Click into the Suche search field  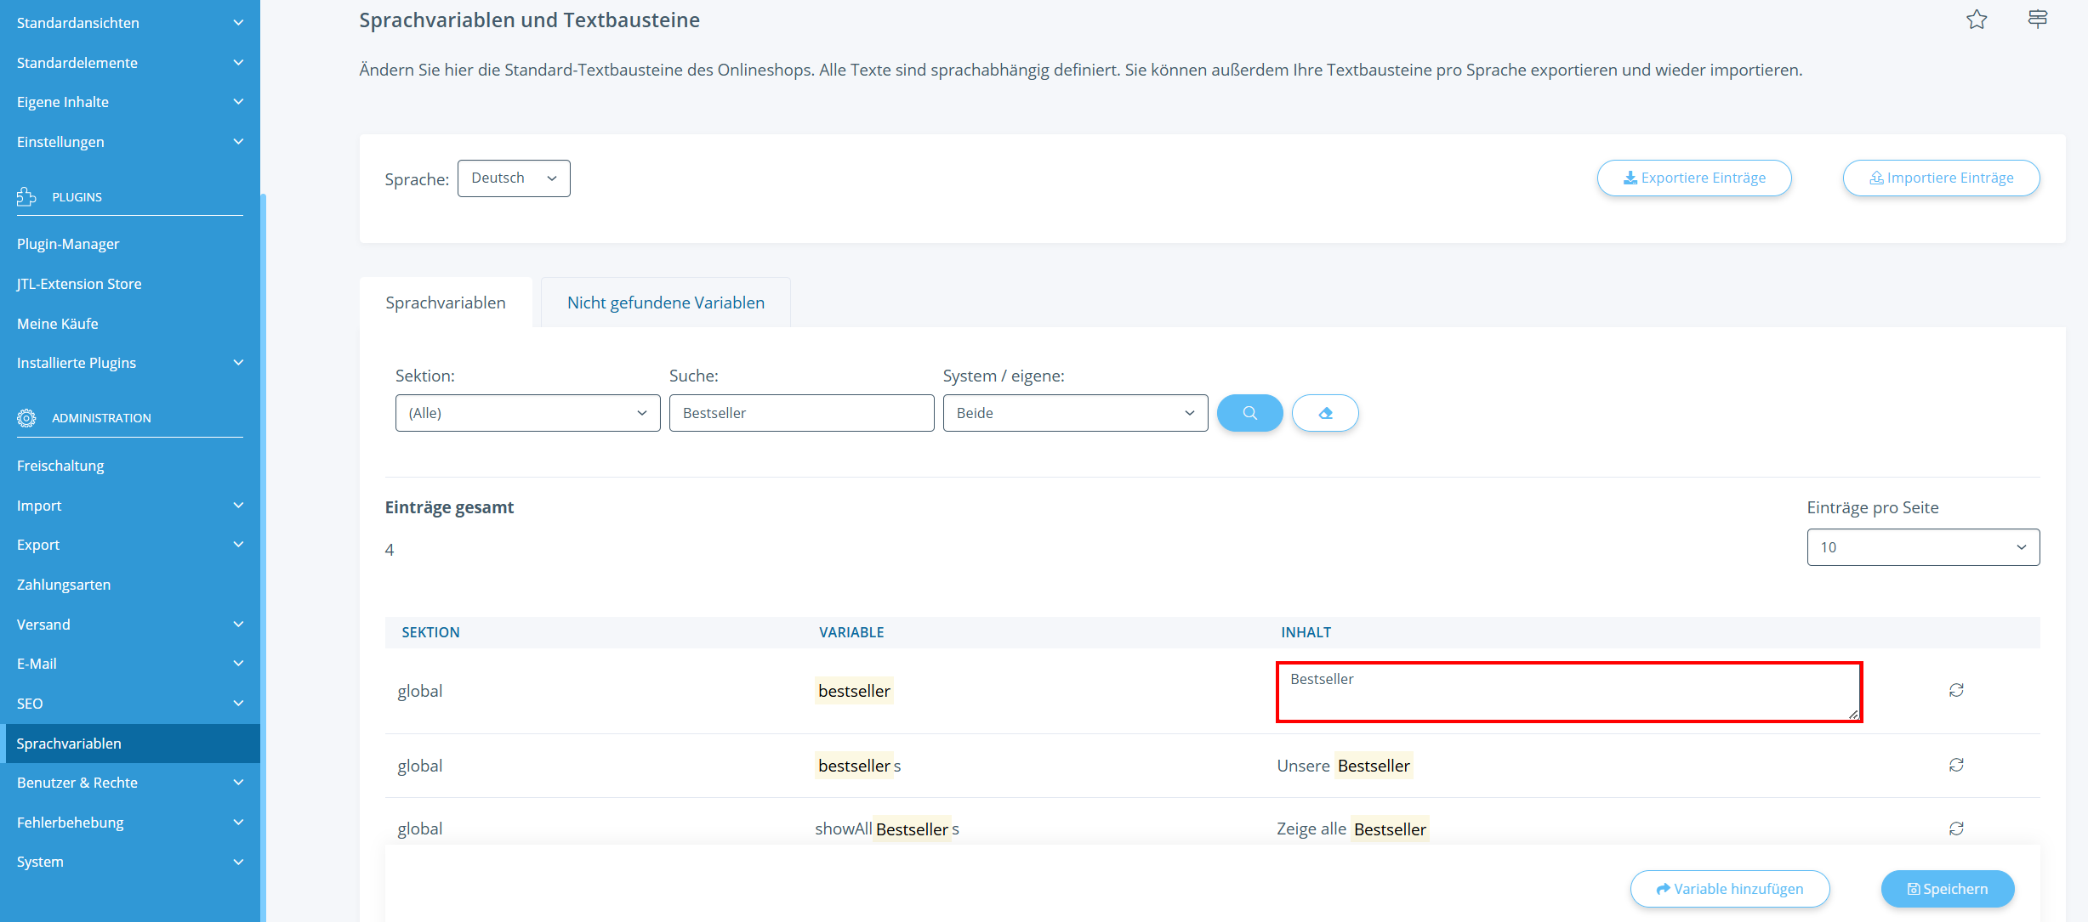point(800,413)
